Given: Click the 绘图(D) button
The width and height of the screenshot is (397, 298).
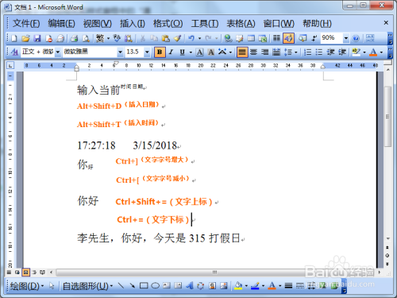Looking at the screenshot, I should point(26,286).
